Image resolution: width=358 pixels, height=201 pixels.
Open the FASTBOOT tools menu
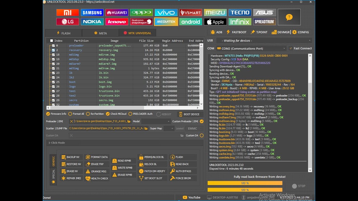coord(236,32)
